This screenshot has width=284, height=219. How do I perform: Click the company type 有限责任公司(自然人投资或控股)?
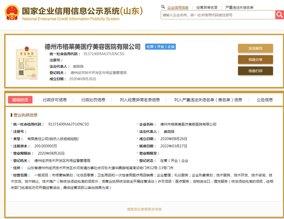(53, 139)
